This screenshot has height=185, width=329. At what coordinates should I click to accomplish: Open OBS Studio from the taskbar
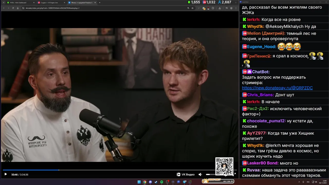[x=167, y=182]
